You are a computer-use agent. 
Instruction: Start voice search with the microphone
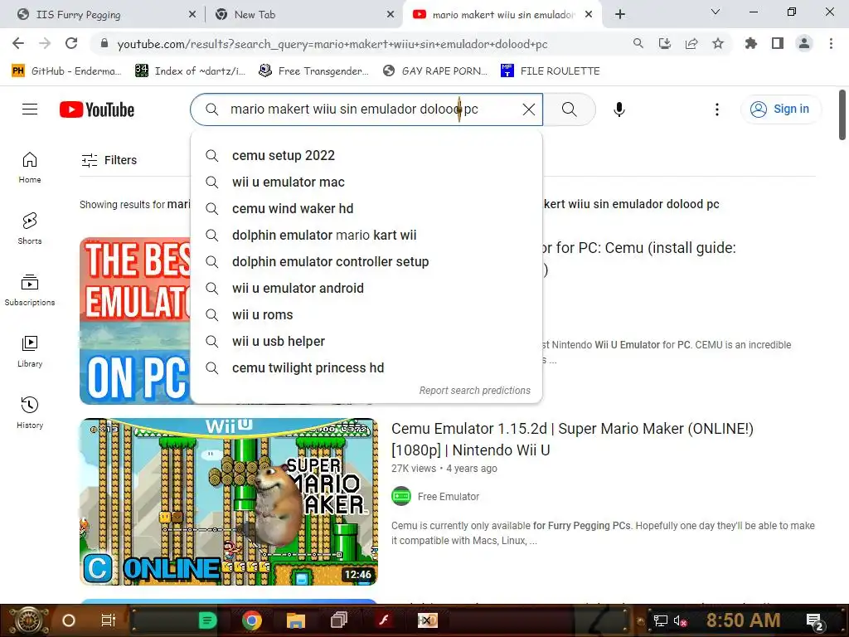(x=619, y=109)
